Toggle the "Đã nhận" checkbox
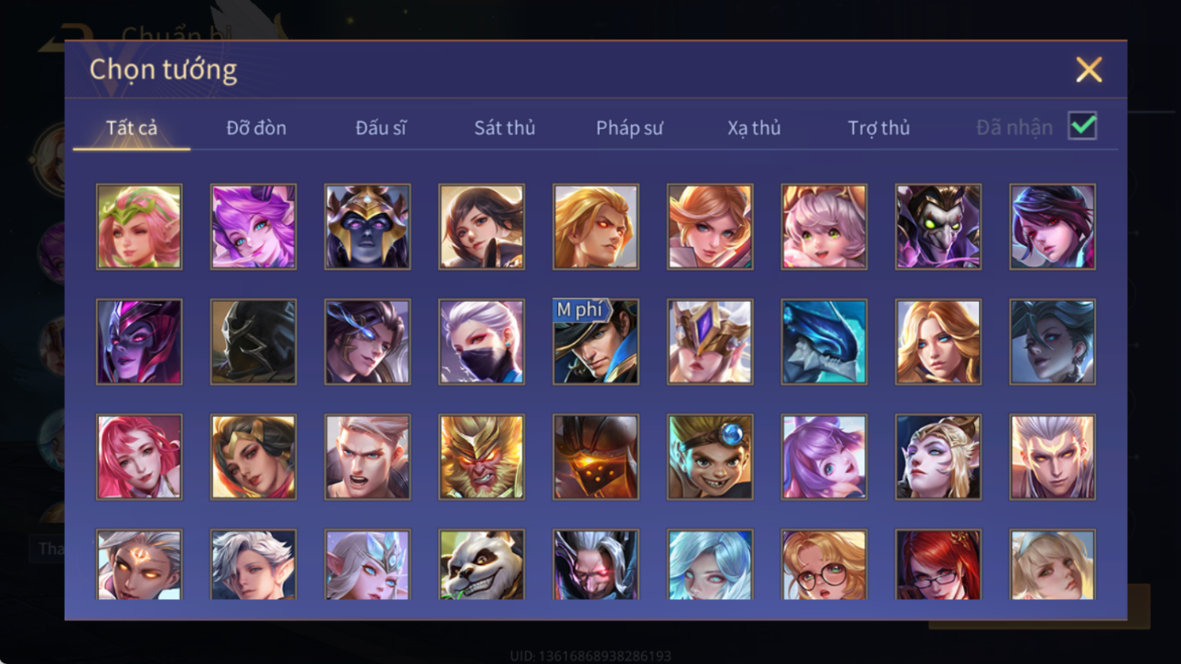Screen dimensions: 1181x664 1082,126
